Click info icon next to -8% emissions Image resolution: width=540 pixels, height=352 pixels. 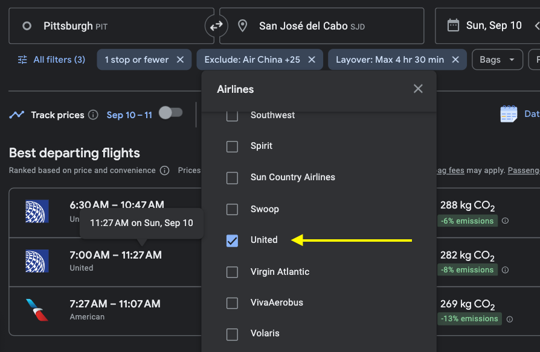pos(505,270)
